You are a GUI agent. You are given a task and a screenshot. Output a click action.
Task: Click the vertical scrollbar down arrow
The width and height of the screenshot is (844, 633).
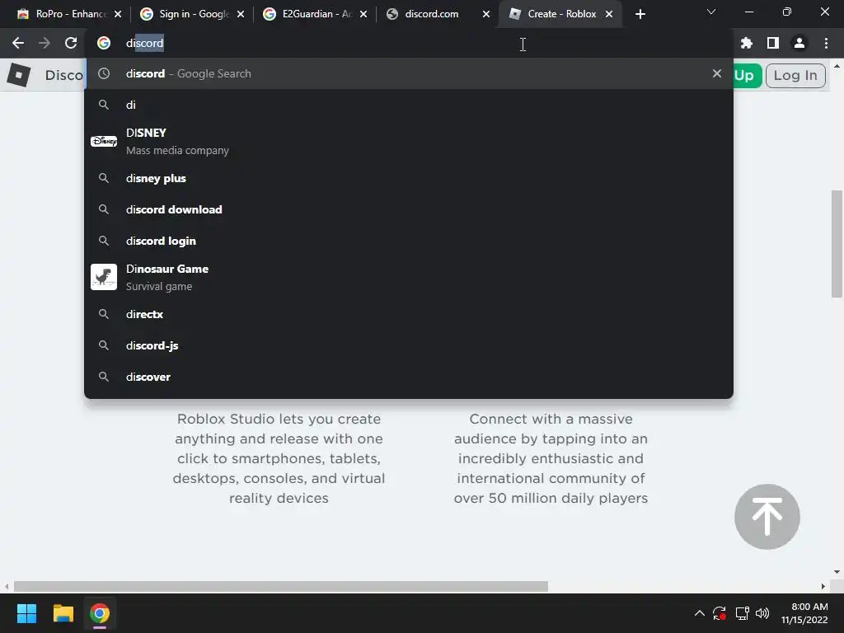tap(837, 572)
